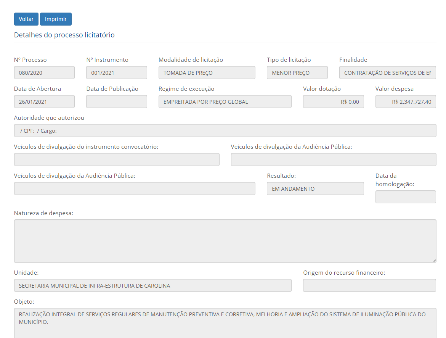Click the label Objeto:
Image resolution: width=446 pixels, height=338 pixels.
coord(24,302)
